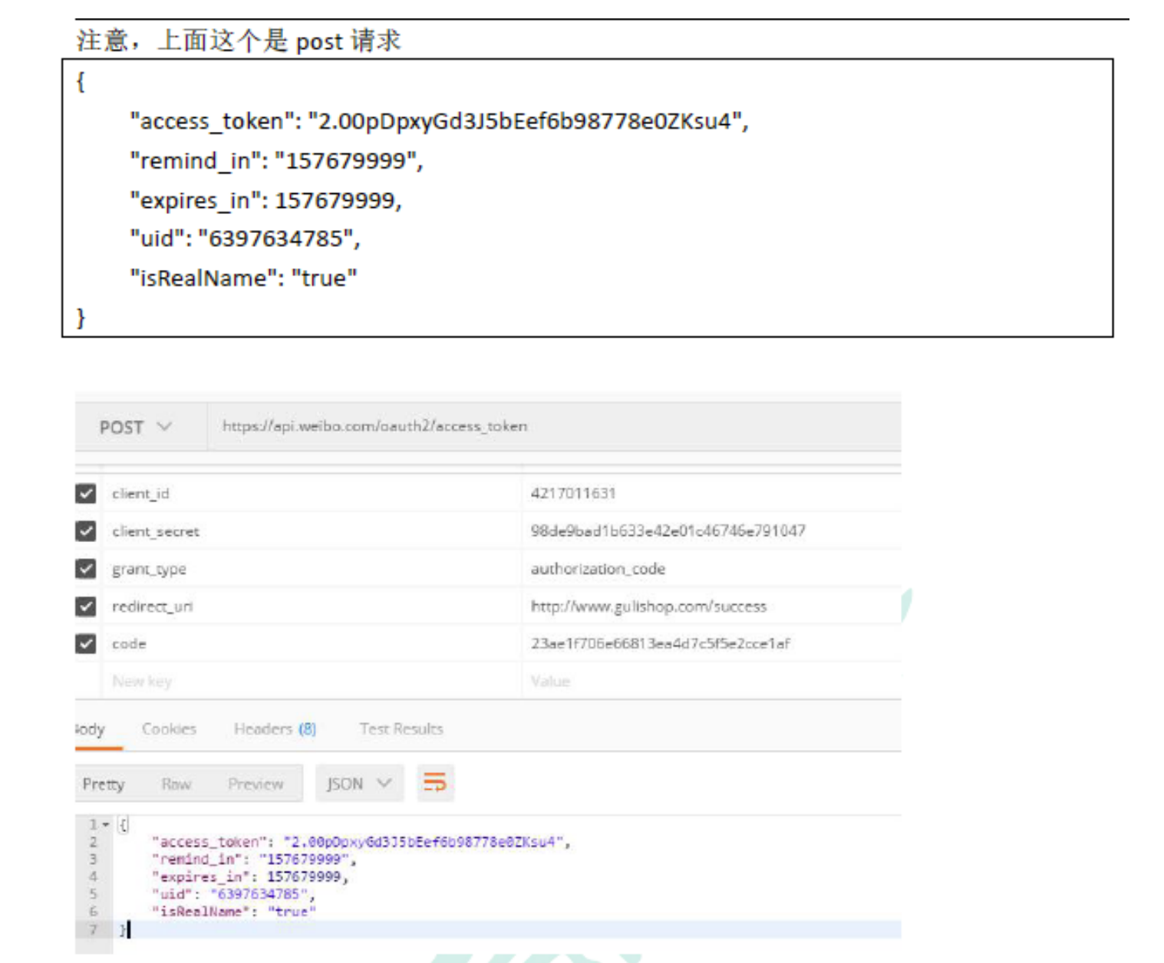Uncheck the grant_type parameter checkbox

(x=86, y=568)
